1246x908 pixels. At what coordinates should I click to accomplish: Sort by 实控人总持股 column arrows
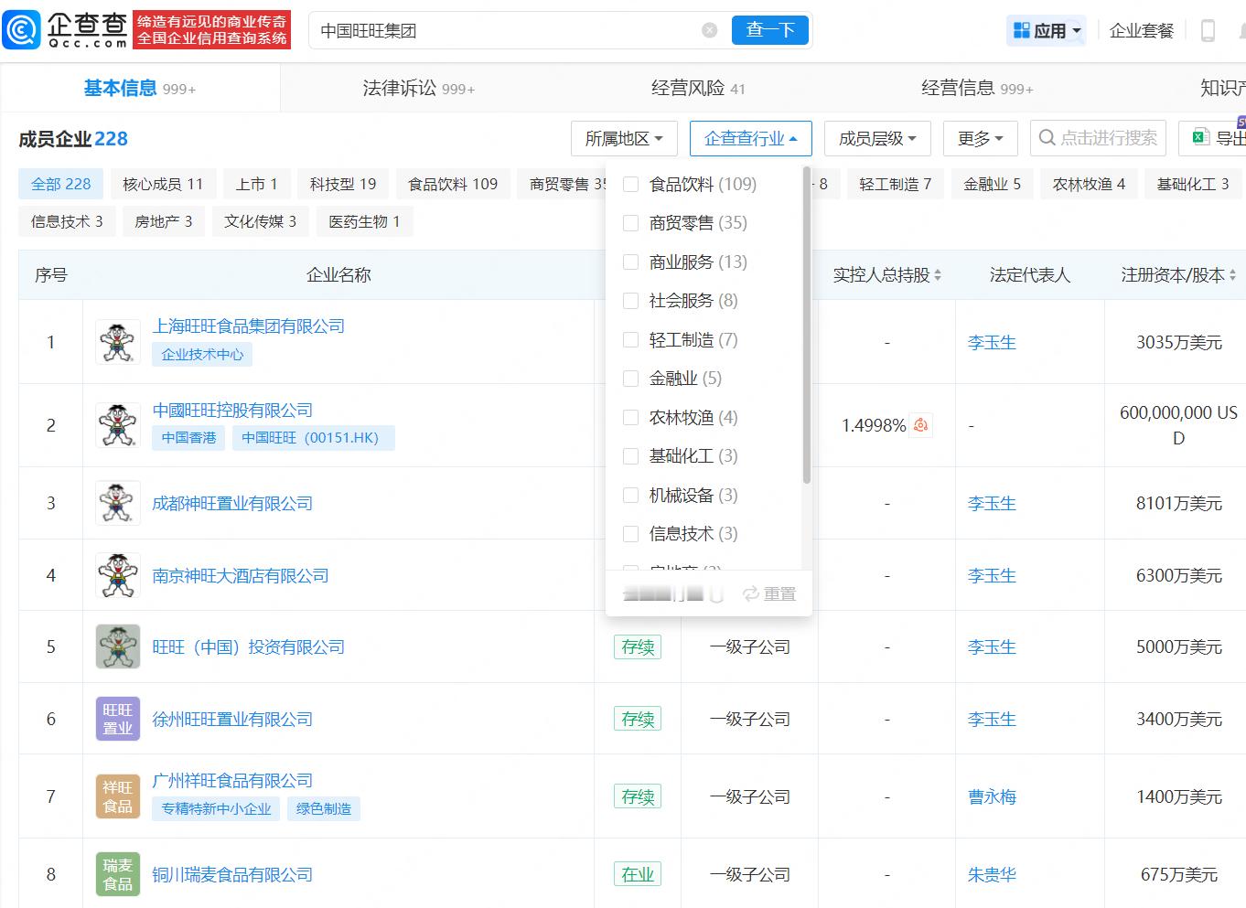click(x=938, y=275)
